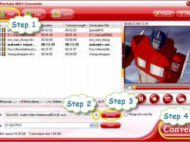Click the Add files button
This screenshot has width=190, height=142.
pos(9,14)
